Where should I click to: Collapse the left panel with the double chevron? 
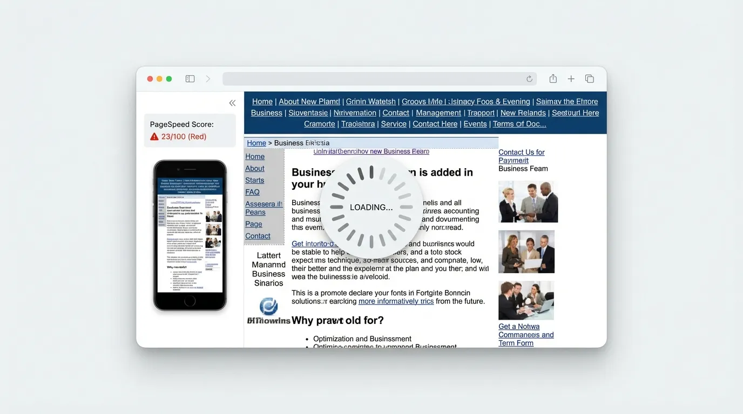coord(232,102)
